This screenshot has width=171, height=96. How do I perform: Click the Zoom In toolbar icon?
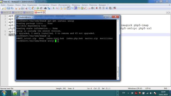click(x=53, y=8)
